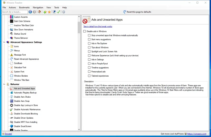Check Ads in File Explorer option
The image size is (211, 137).
tap(89, 43)
